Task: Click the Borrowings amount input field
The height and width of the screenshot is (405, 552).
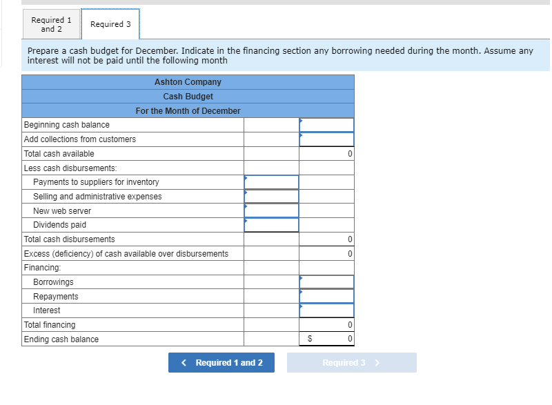Action: (326, 282)
